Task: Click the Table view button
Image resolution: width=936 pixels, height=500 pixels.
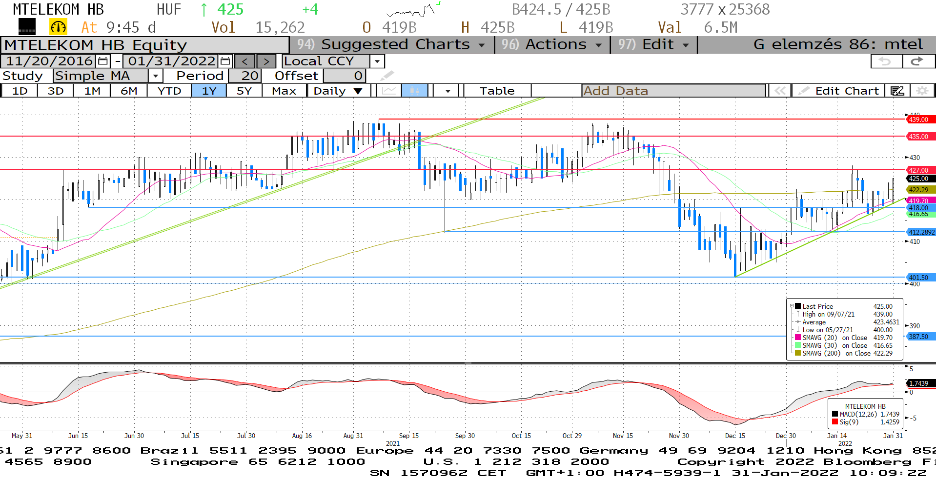Action: click(x=497, y=91)
